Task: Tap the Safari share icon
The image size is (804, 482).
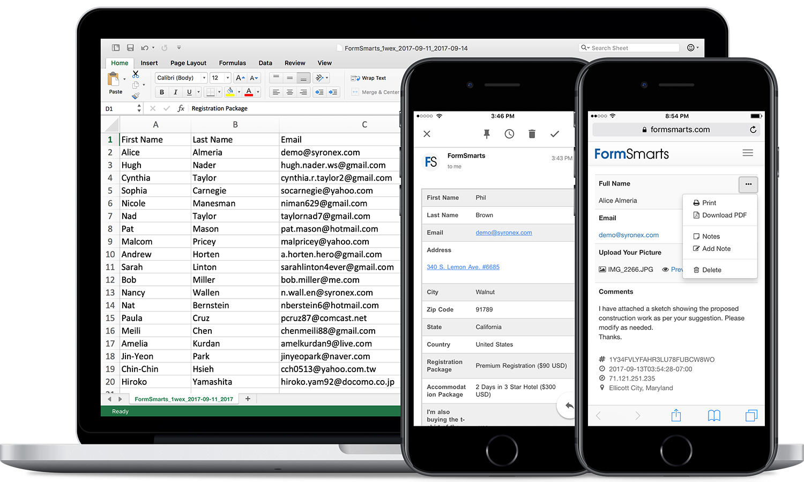Action: point(676,415)
